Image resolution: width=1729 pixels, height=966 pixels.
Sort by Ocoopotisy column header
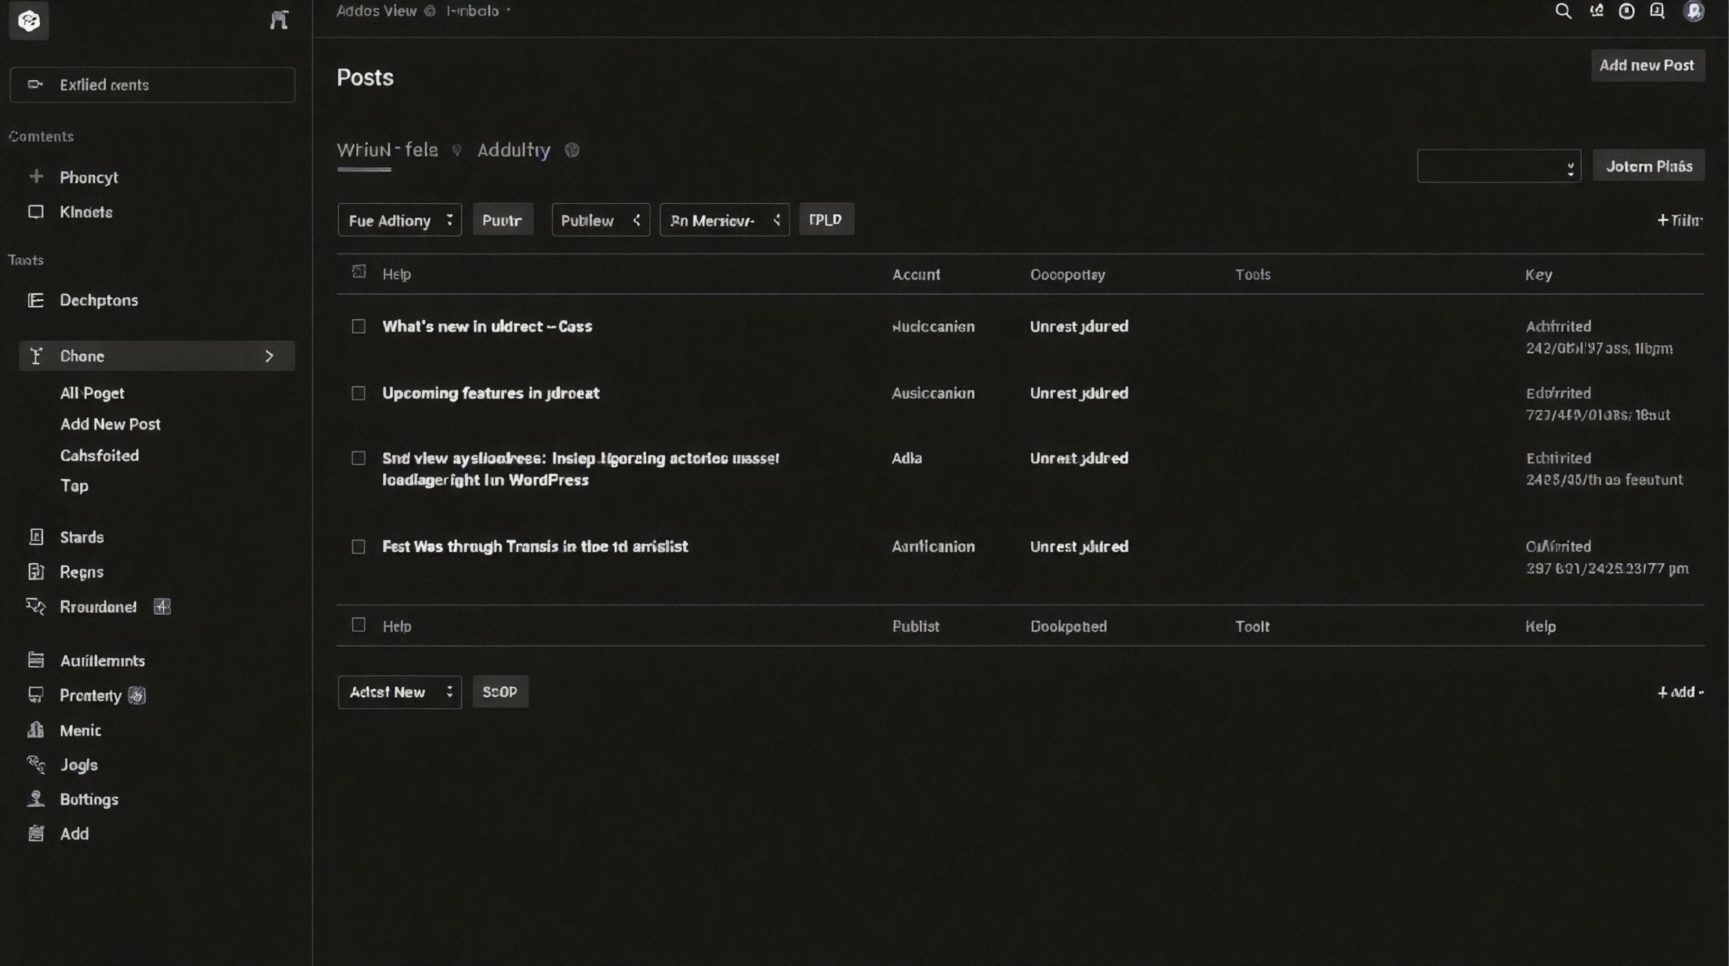[x=1068, y=274]
